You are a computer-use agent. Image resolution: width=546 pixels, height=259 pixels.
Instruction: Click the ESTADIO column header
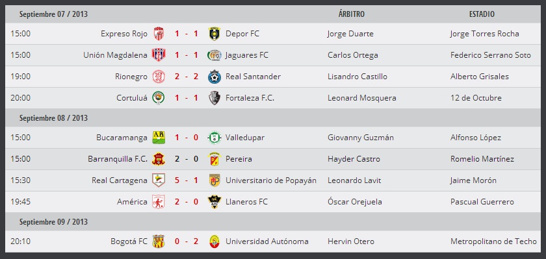click(482, 14)
